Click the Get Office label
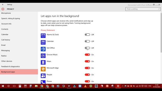Viewport: 162px width, 91px height. (x=51, y=48)
